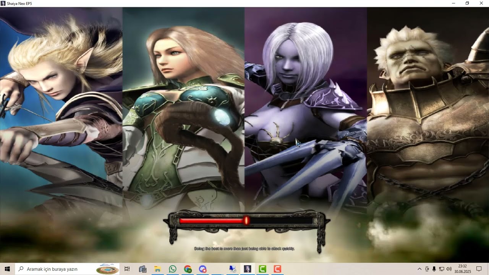Open Task View on the taskbar
Screen dimensions: 489x275
[x=127, y=269]
